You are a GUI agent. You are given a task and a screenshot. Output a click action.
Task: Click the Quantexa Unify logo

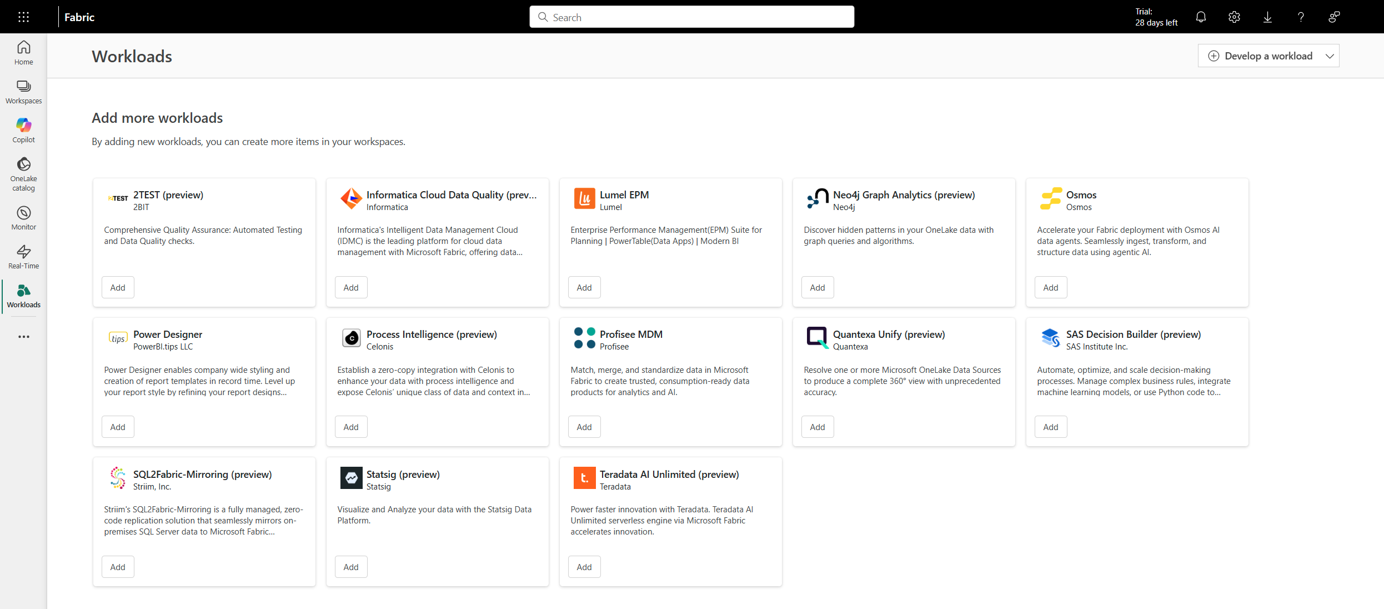(x=818, y=338)
